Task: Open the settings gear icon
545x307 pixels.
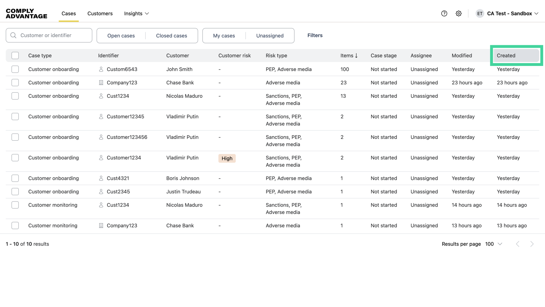Action: [459, 13]
